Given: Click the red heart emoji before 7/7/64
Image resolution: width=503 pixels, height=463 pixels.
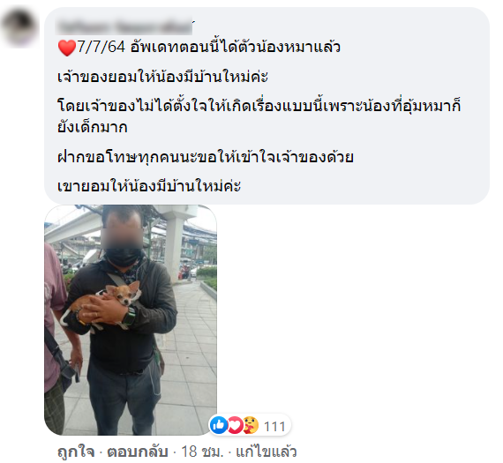Looking at the screenshot, I should 67,48.
